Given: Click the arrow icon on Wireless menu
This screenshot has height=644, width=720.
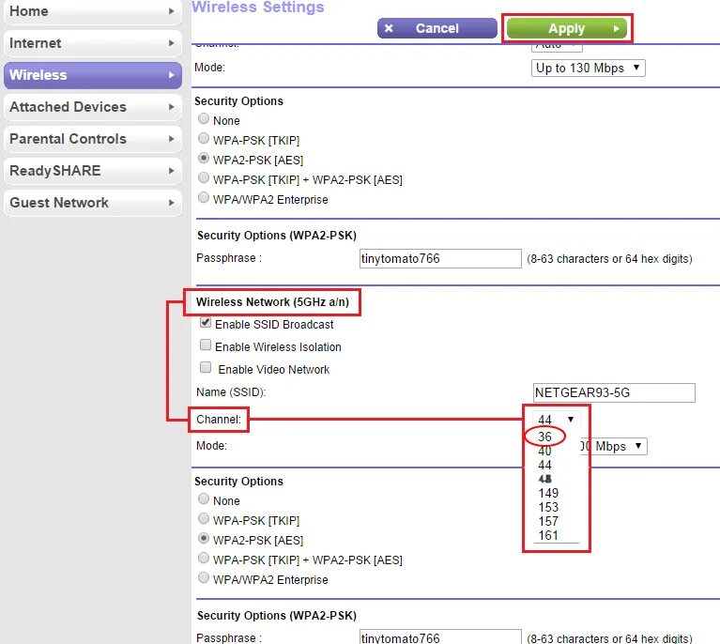Looking at the screenshot, I should 171,75.
